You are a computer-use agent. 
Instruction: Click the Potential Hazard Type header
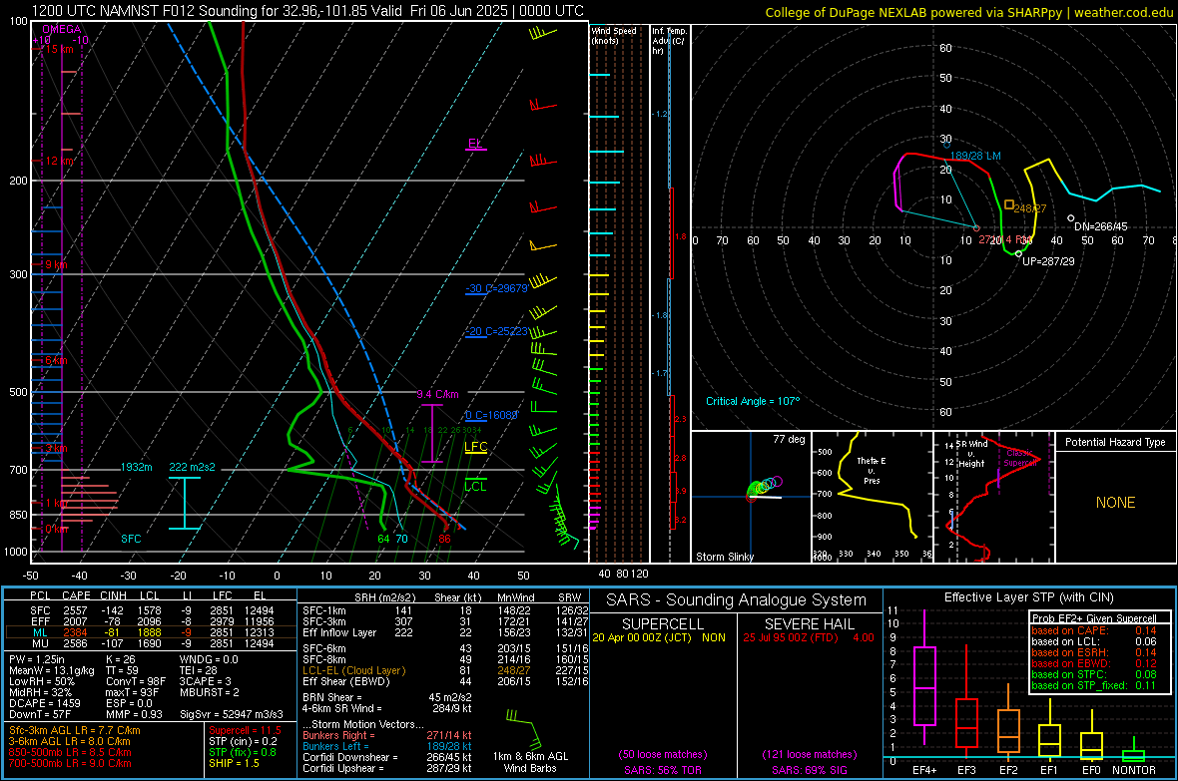click(x=1115, y=442)
